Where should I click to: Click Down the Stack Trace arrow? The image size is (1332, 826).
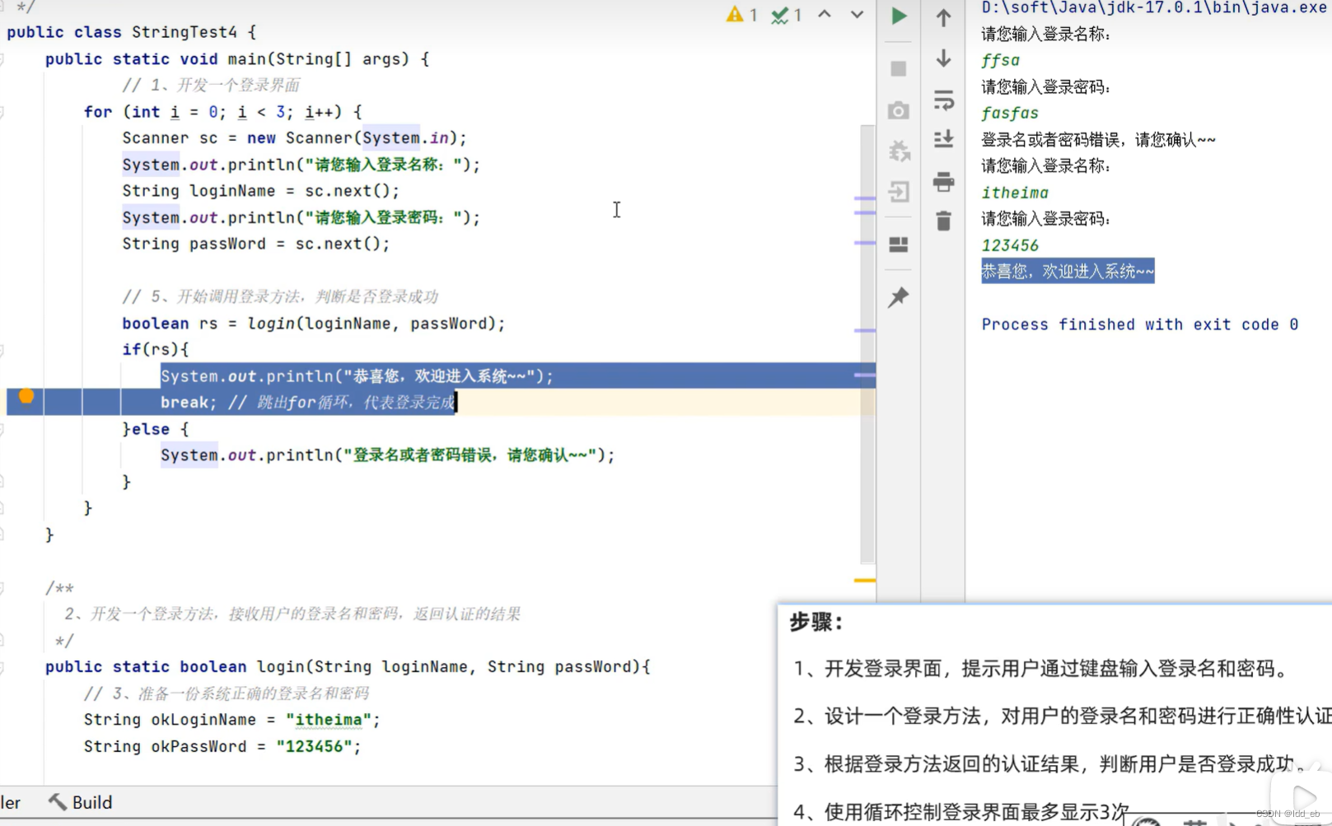944,58
